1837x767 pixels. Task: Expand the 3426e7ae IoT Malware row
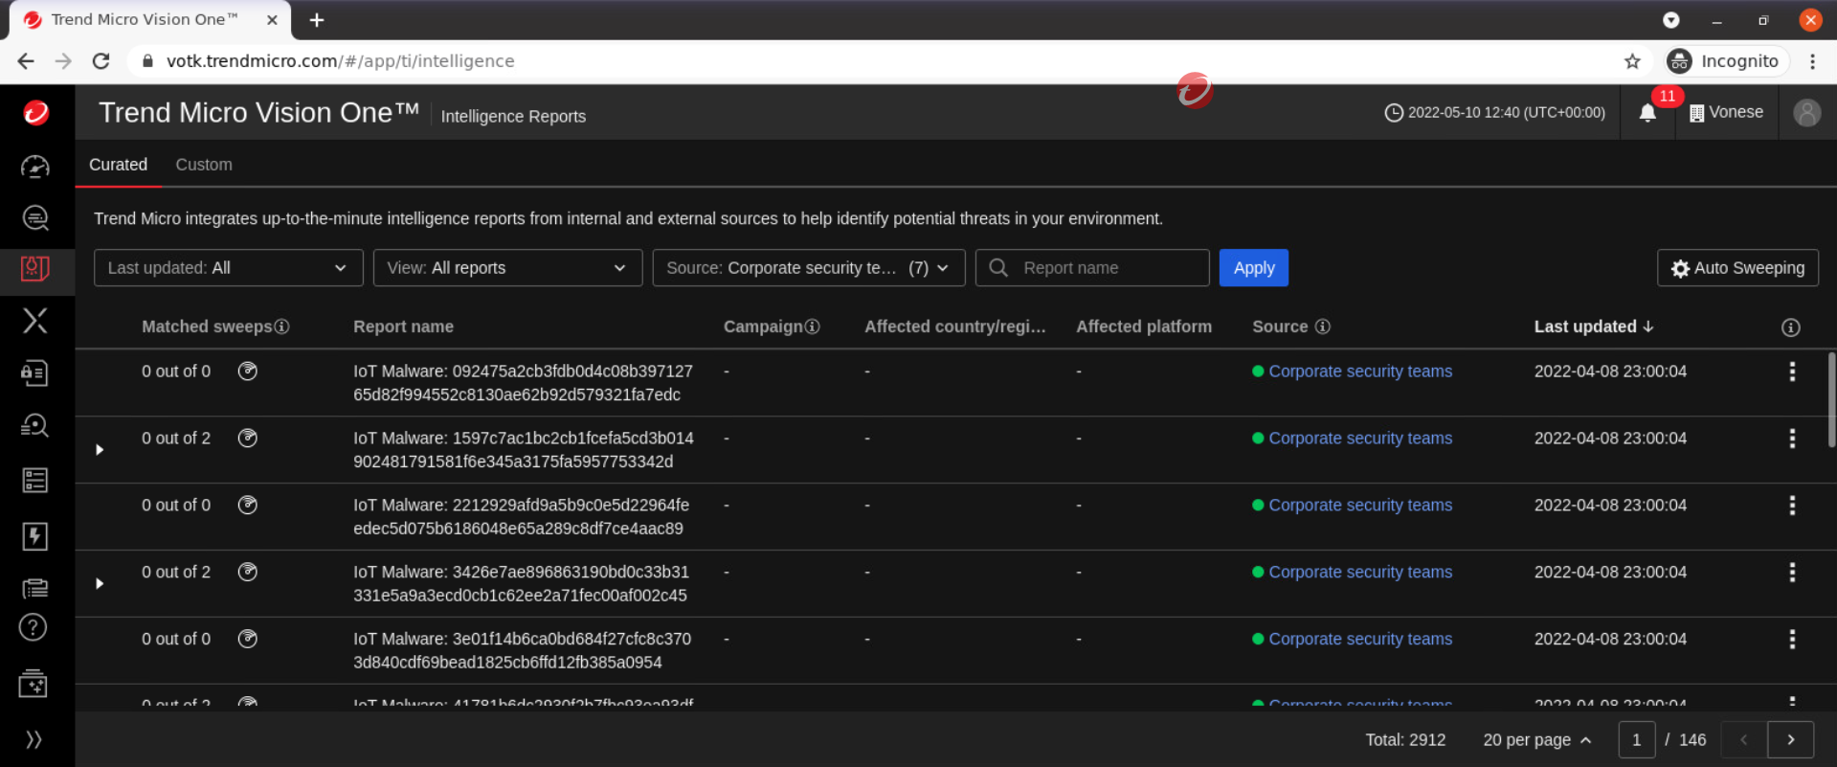coord(100,584)
